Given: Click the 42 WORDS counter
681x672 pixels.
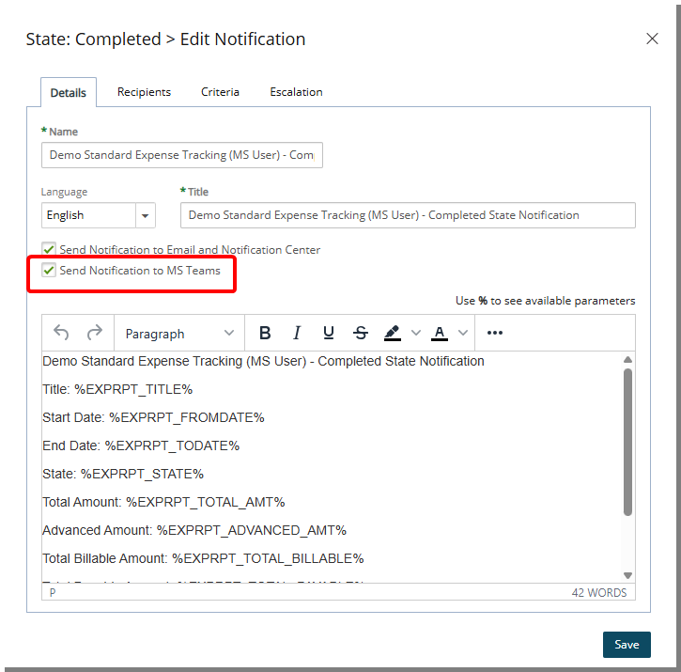Looking at the screenshot, I should pos(599,592).
